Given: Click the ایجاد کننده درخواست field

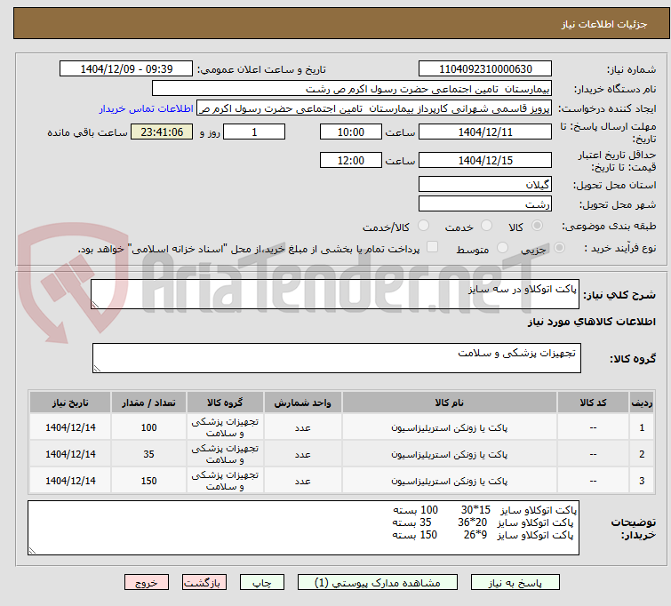Looking at the screenshot, I should coord(374,108).
